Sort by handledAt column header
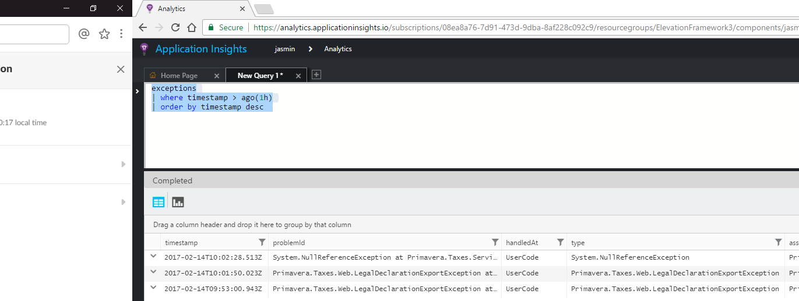 522,242
